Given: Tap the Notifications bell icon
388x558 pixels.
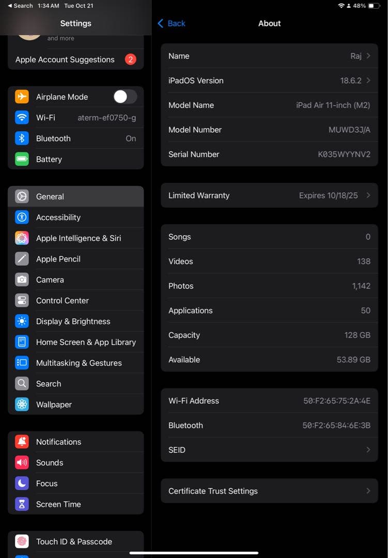Looking at the screenshot, I should tap(22, 442).
